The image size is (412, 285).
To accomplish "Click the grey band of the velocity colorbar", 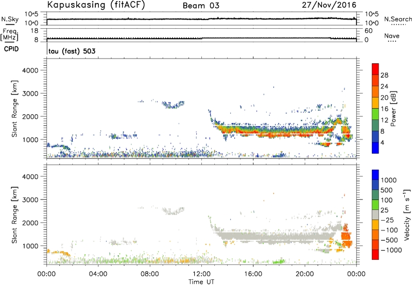I will click(x=375, y=215).
